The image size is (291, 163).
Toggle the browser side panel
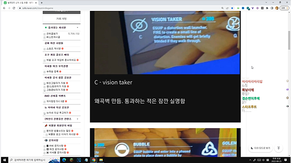click(272, 8)
